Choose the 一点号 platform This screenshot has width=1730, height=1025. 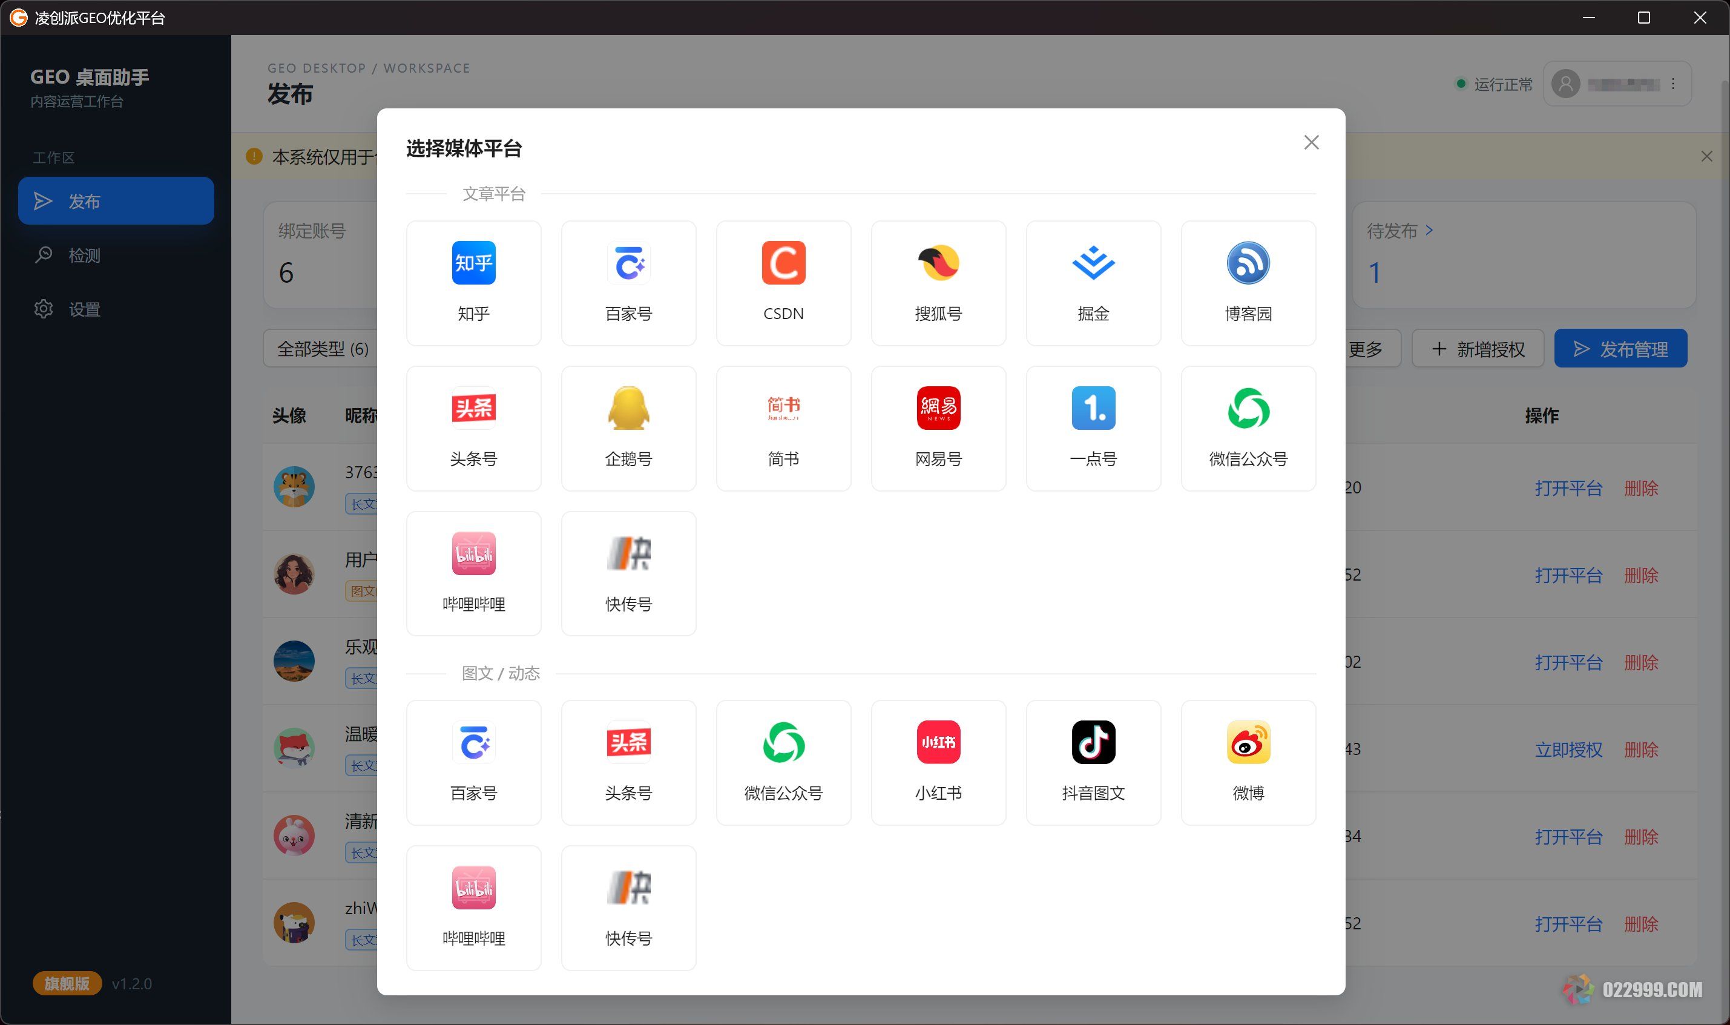1093,428
